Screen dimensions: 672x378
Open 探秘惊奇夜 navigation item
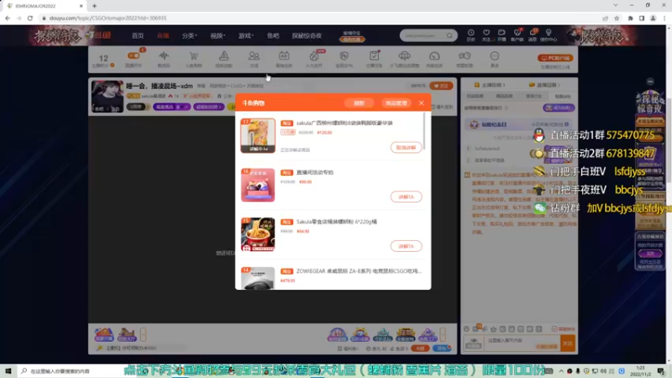pos(307,35)
